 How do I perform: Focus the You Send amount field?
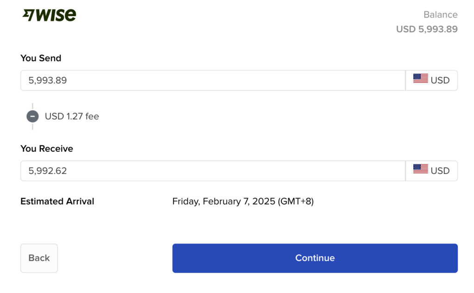tap(212, 80)
